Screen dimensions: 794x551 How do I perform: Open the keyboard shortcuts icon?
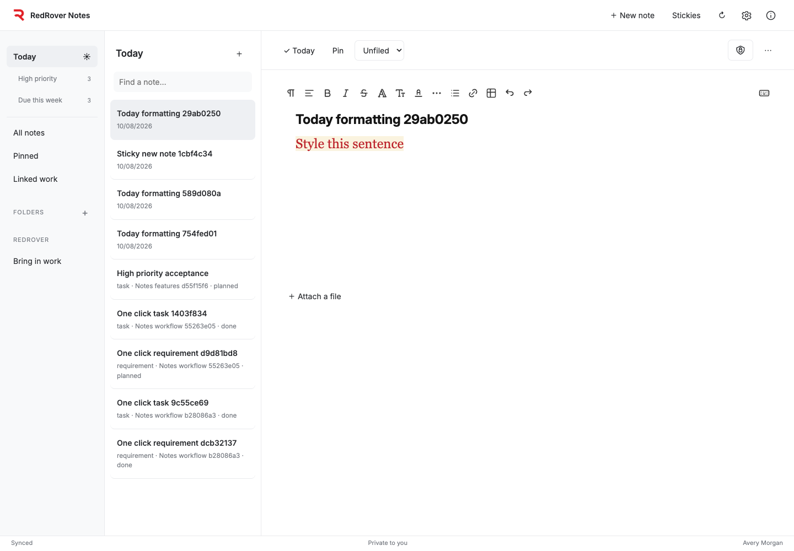tap(764, 93)
